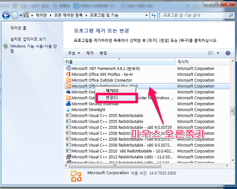Click product version 14.0.7015.1000 text
The image size is (237, 189).
(163, 173)
